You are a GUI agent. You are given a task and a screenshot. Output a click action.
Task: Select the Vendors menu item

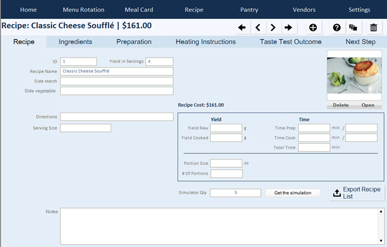pyautogui.click(x=304, y=9)
